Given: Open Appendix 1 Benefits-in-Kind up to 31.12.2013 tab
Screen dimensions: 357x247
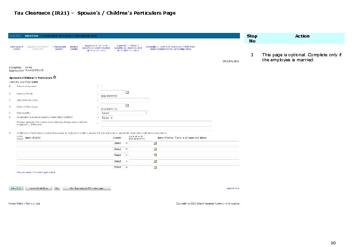Looking at the screenshot, I should 96,48.
